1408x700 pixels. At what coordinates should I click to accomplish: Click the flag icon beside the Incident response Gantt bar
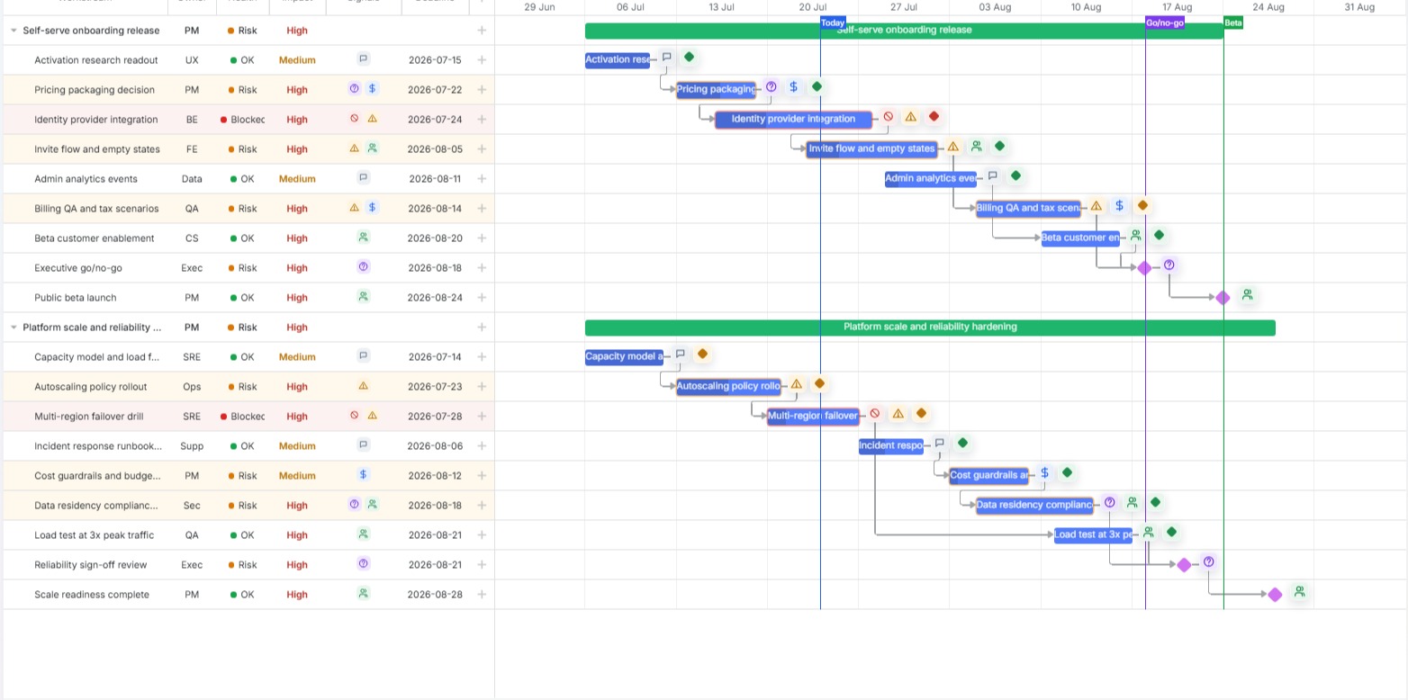[940, 444]
